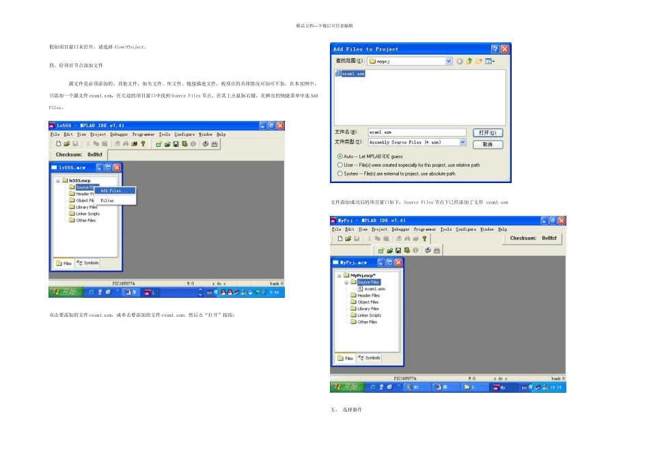Open Project menu in ls555 window

98,135
